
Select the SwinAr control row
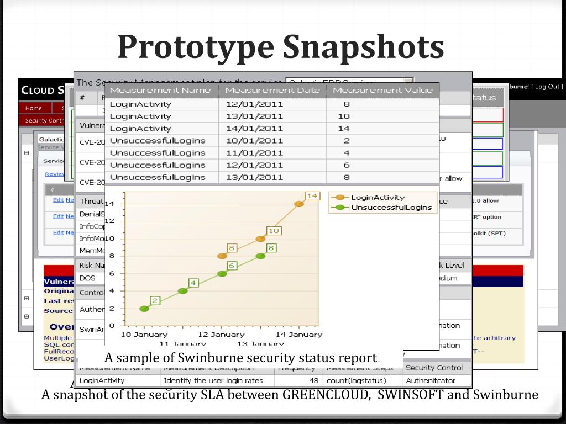(91, 329)
